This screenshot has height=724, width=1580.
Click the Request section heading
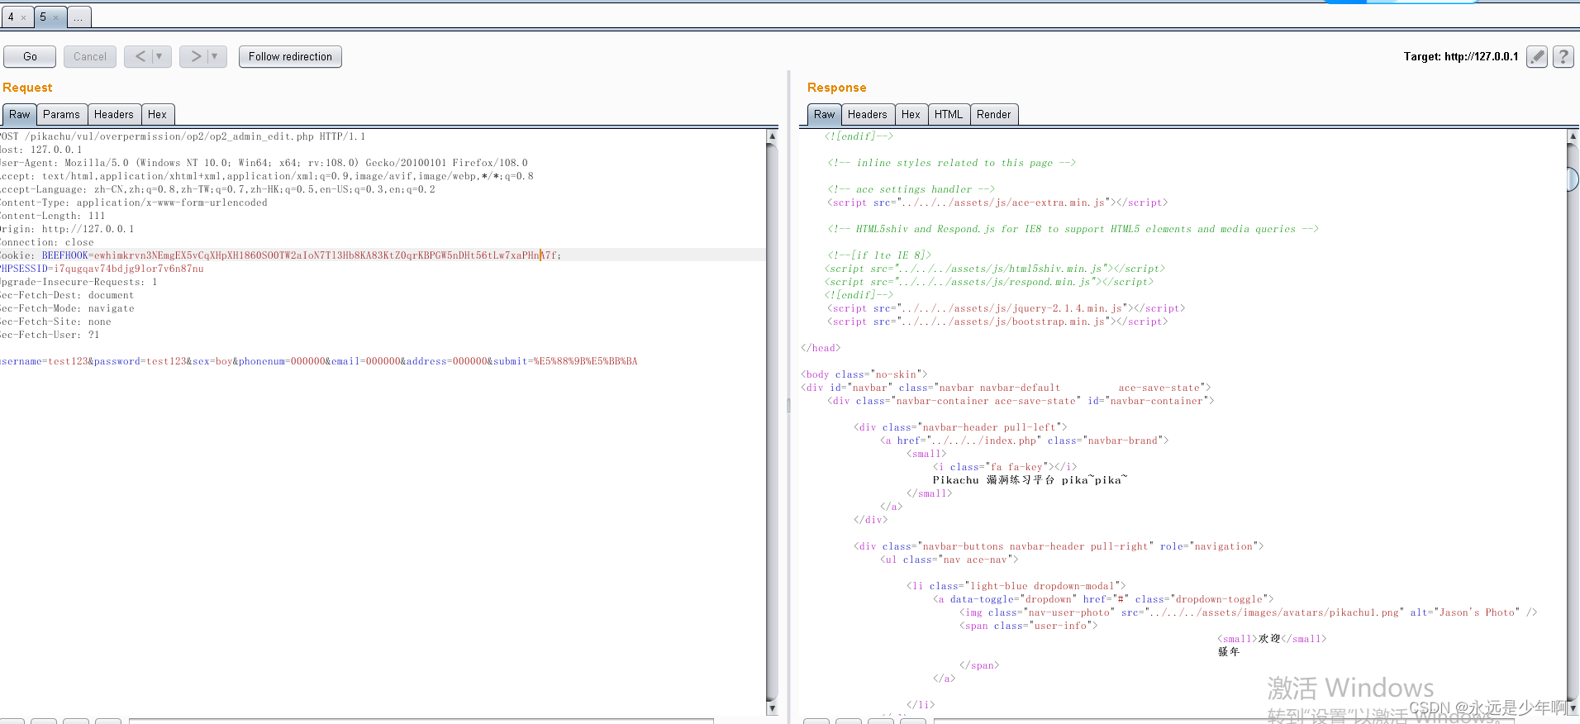pyautogui.click(x=27, y=88)
